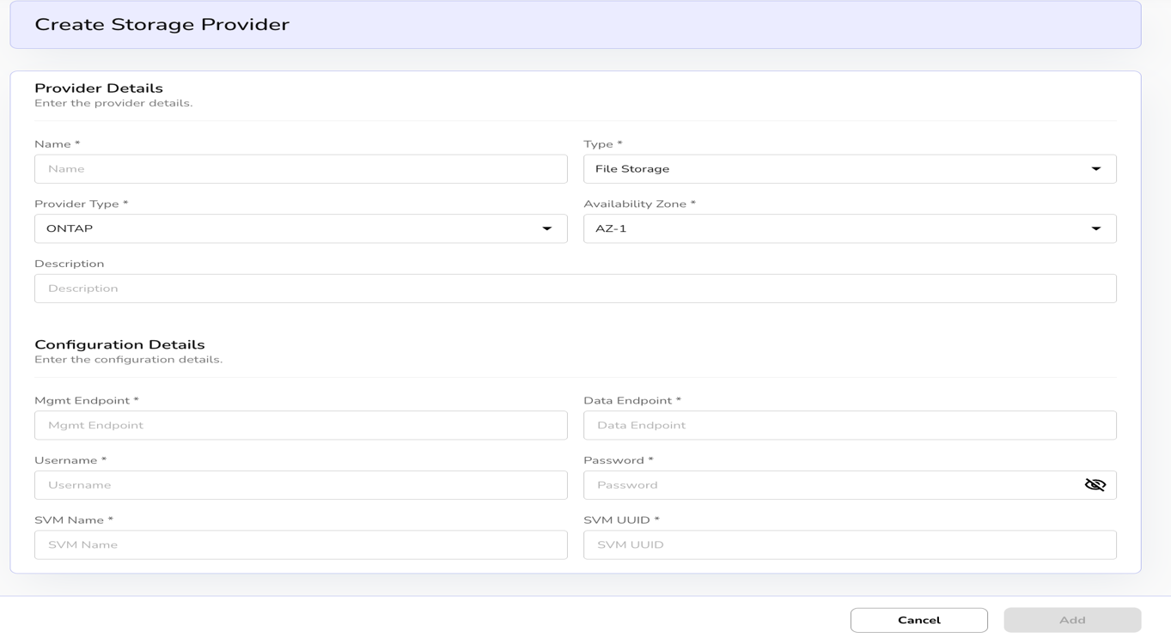Focus the Username text box
The height and width of the screenshot is (638, 1171).
tap(301, 485)
